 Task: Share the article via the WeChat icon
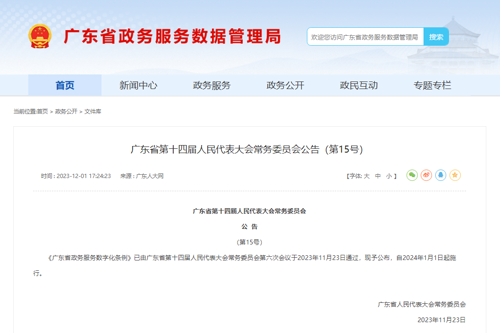(412, 175)
